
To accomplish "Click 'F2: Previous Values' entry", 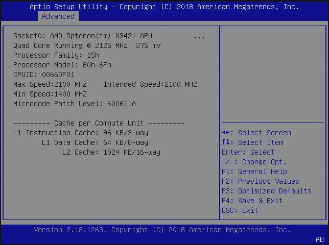I will (260, 181).
